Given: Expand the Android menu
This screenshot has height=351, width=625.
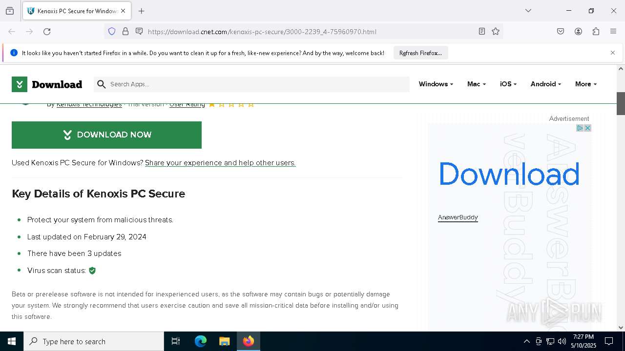Looking at the screenshot, I should (x=545, y=84).
